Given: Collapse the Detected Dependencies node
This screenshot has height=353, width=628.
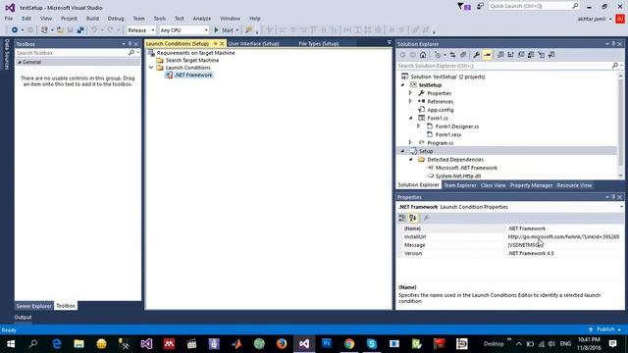Looking at the screenshot, I should 410,159.
